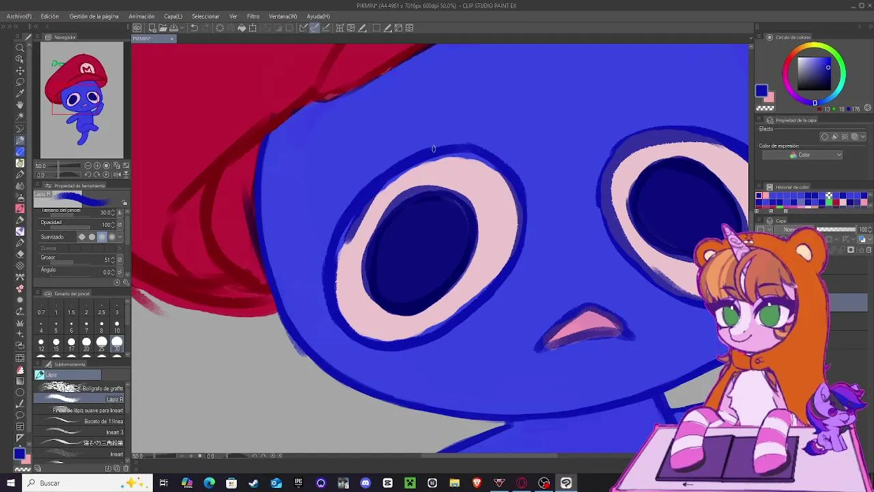The image size is (874, 492).
Task: Open Clip Studio launcher icon
Action: coord(137,28)
